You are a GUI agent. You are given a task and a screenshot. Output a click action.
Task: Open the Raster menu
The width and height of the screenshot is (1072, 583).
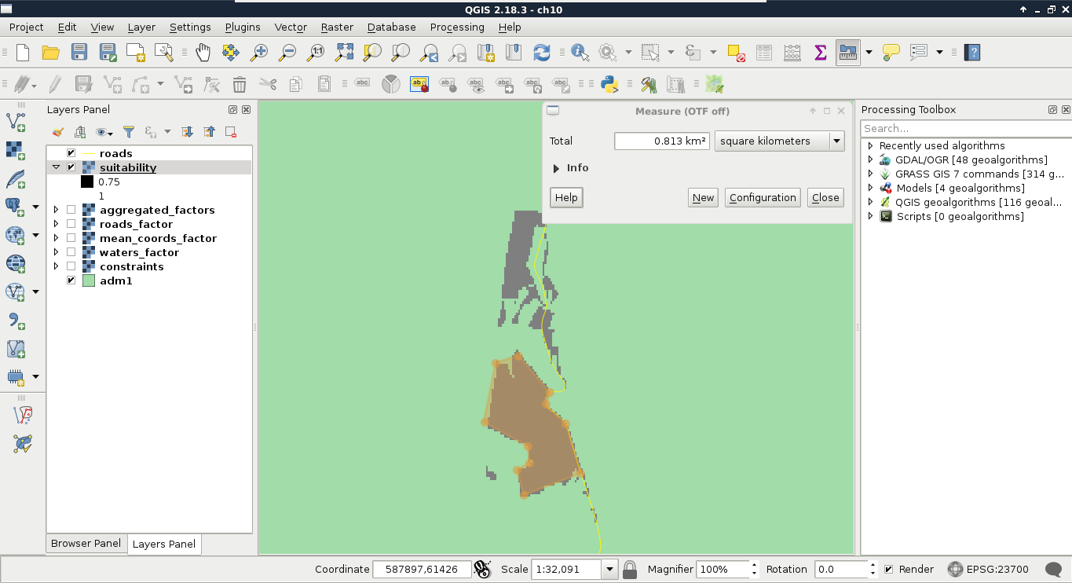337,27
